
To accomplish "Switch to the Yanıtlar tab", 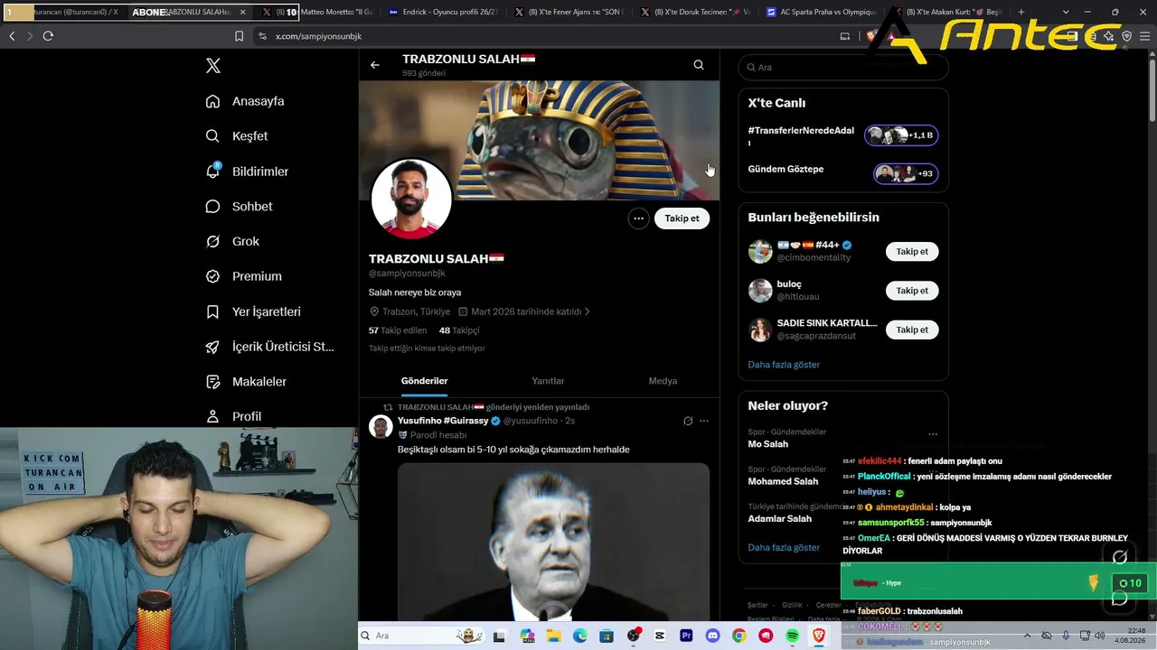I will 548,381.
